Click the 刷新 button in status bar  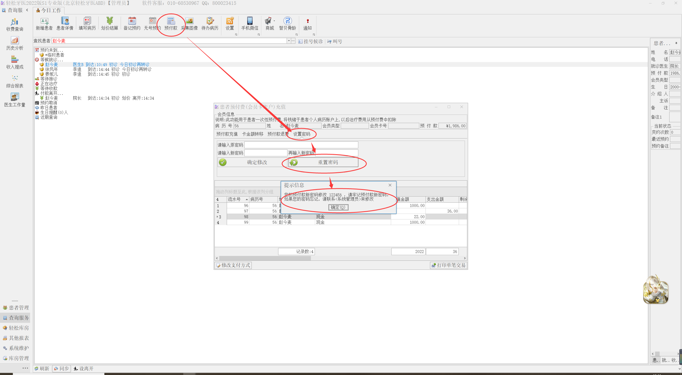coord(42,369)
